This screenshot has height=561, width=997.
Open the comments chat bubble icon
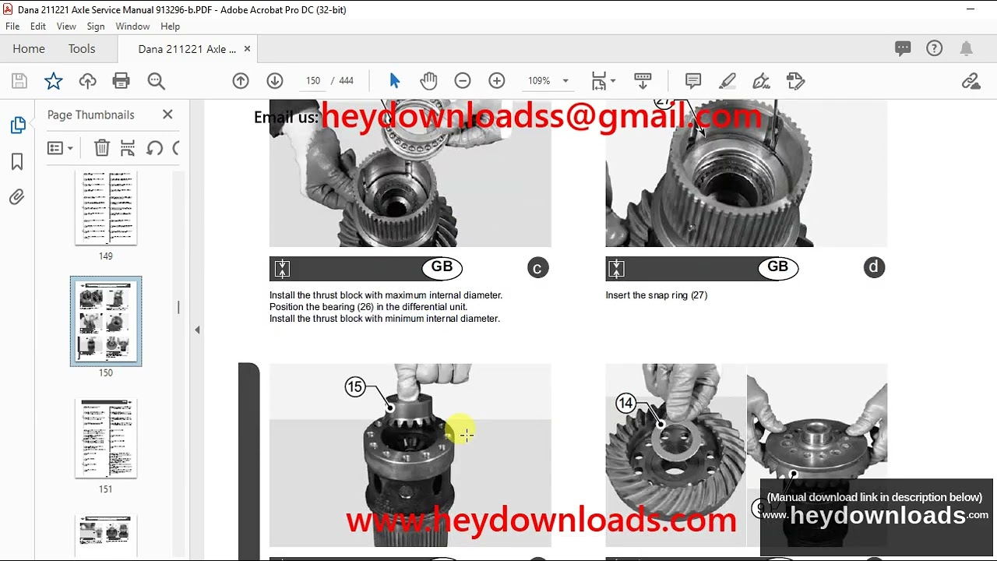coord(903,48)
